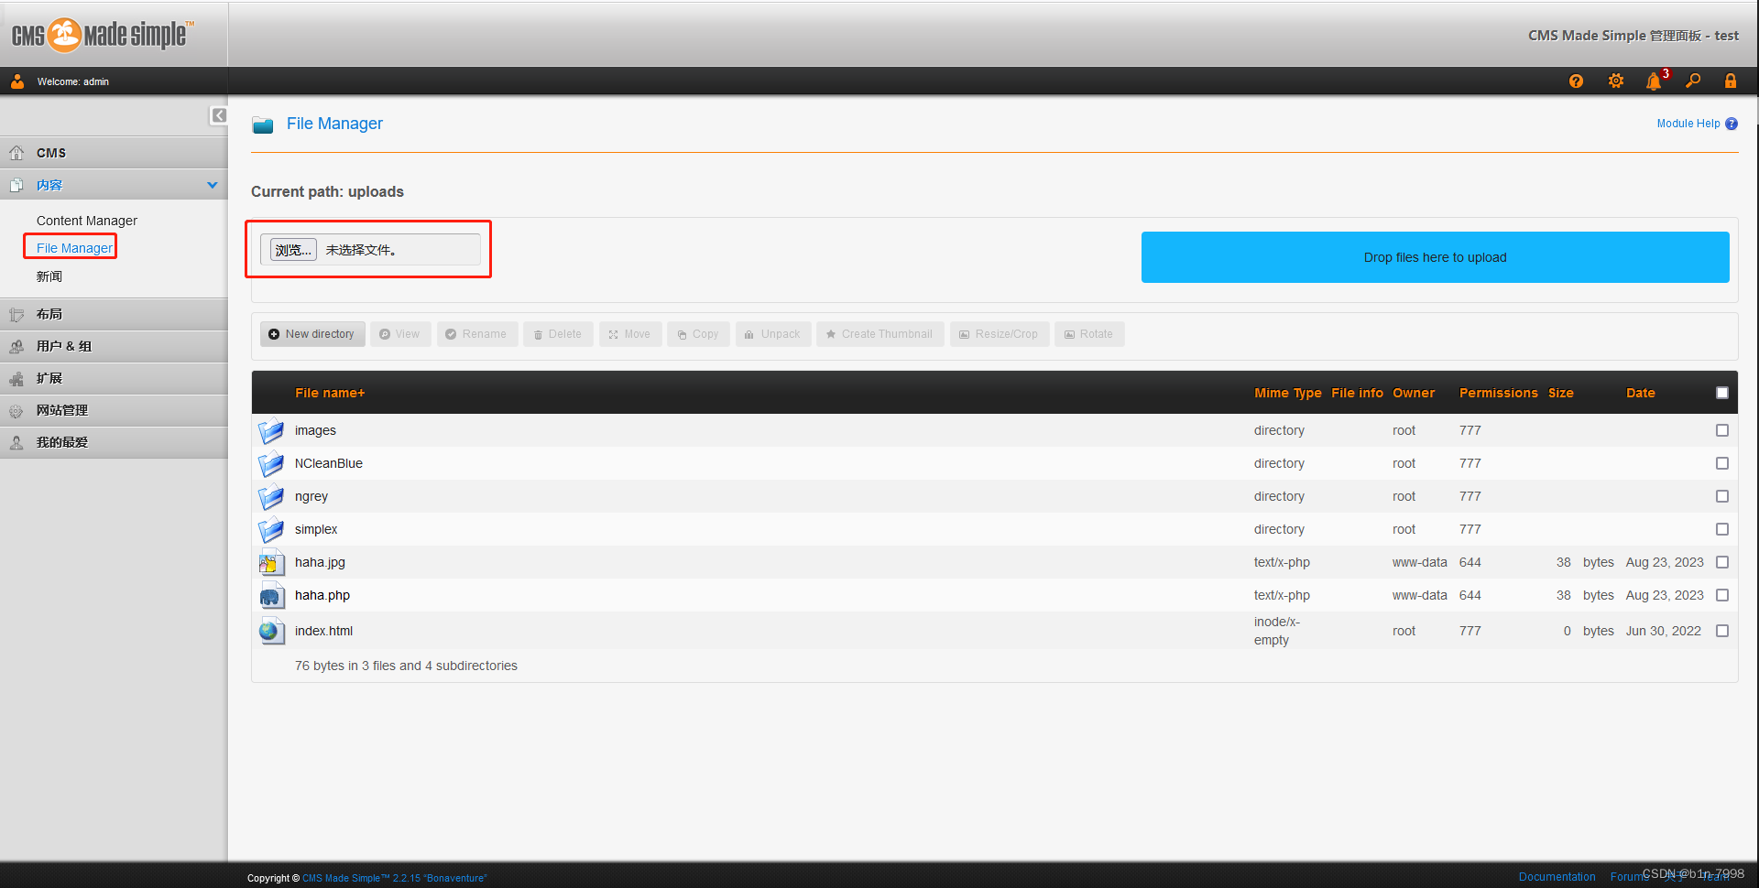Collapse the 内容 sidebar section
1759x888 pixels.
click(x=213, y=184)
